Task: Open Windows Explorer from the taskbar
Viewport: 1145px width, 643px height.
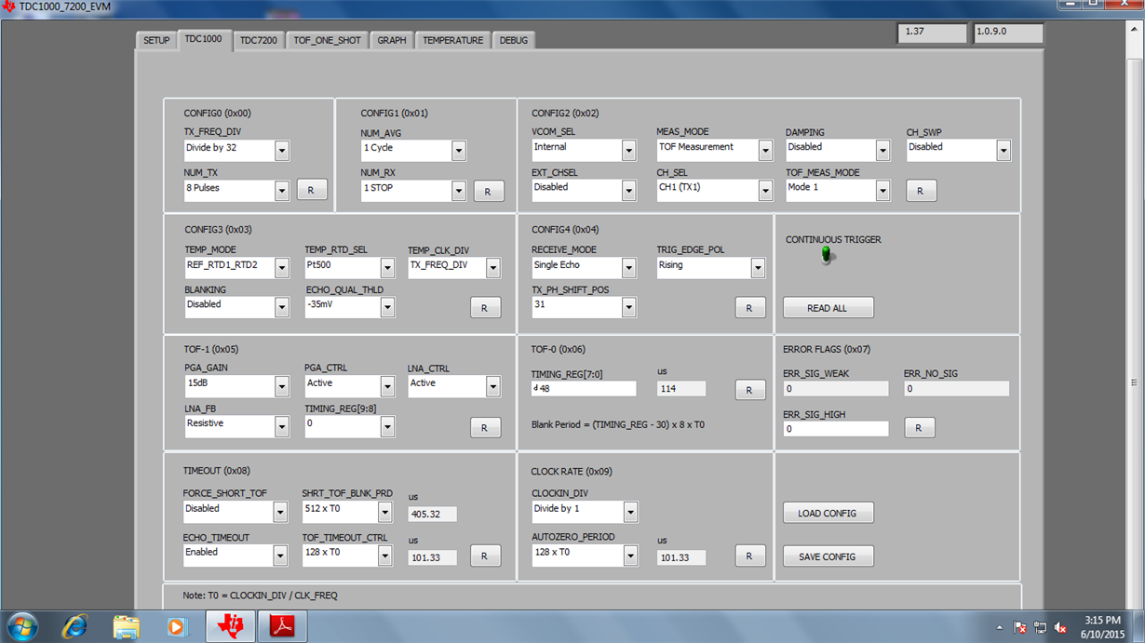Action: [x=127, y=626]
